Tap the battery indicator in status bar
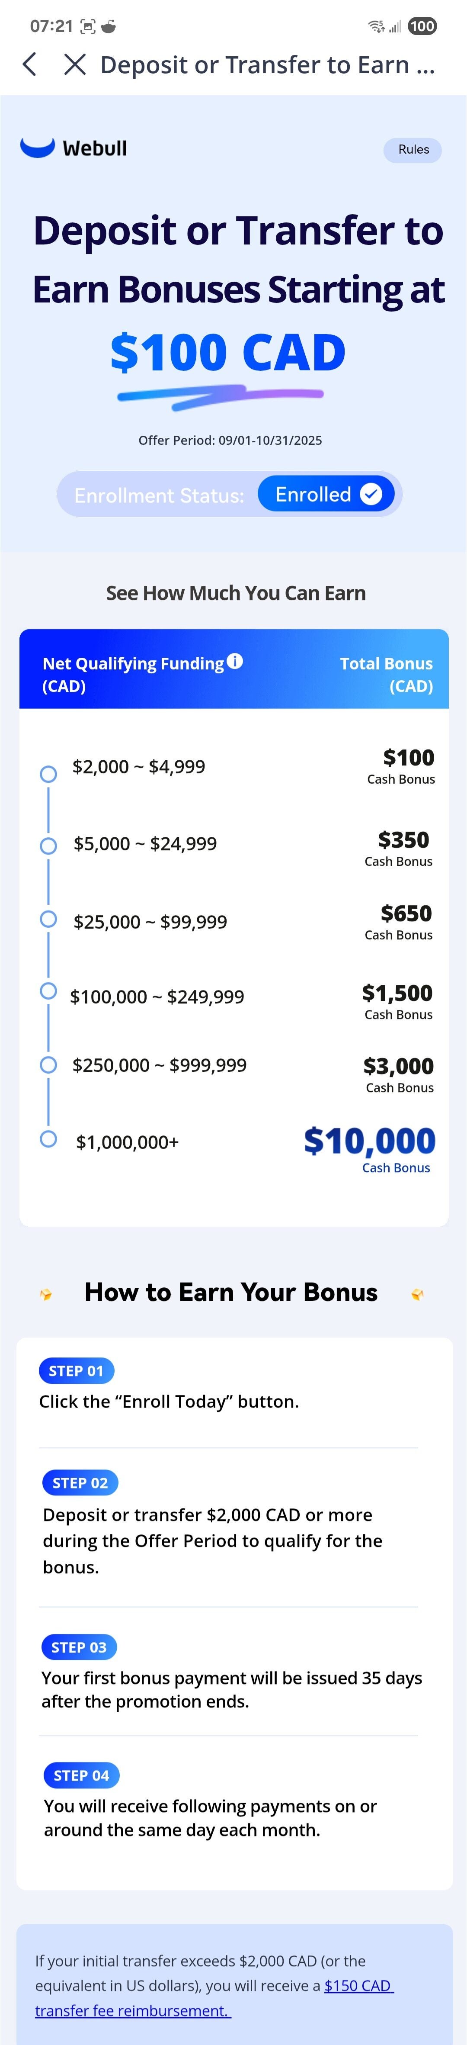Screen dimensions: 467x2045 [422, 26]
